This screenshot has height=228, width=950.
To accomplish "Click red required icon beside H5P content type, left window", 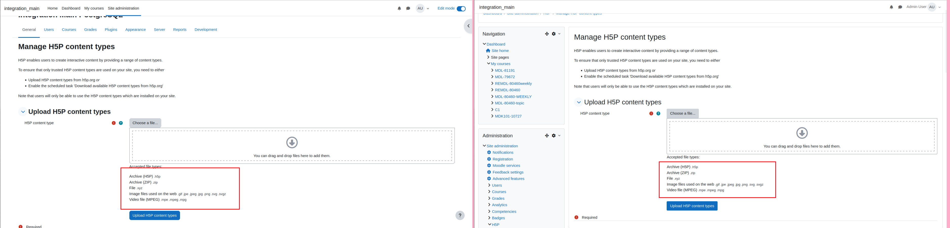I will 114,123.
